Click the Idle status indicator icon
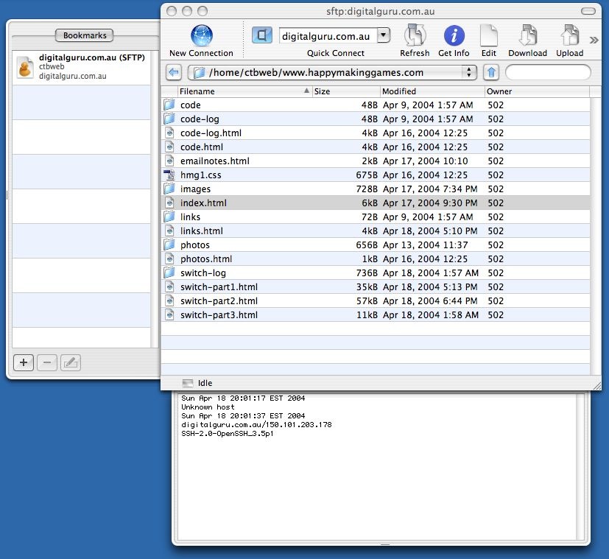The height and width of the screenshot is (559, 609). (188, 383)
